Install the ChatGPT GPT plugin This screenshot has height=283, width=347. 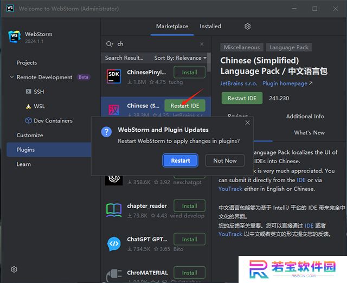[189, 239]
